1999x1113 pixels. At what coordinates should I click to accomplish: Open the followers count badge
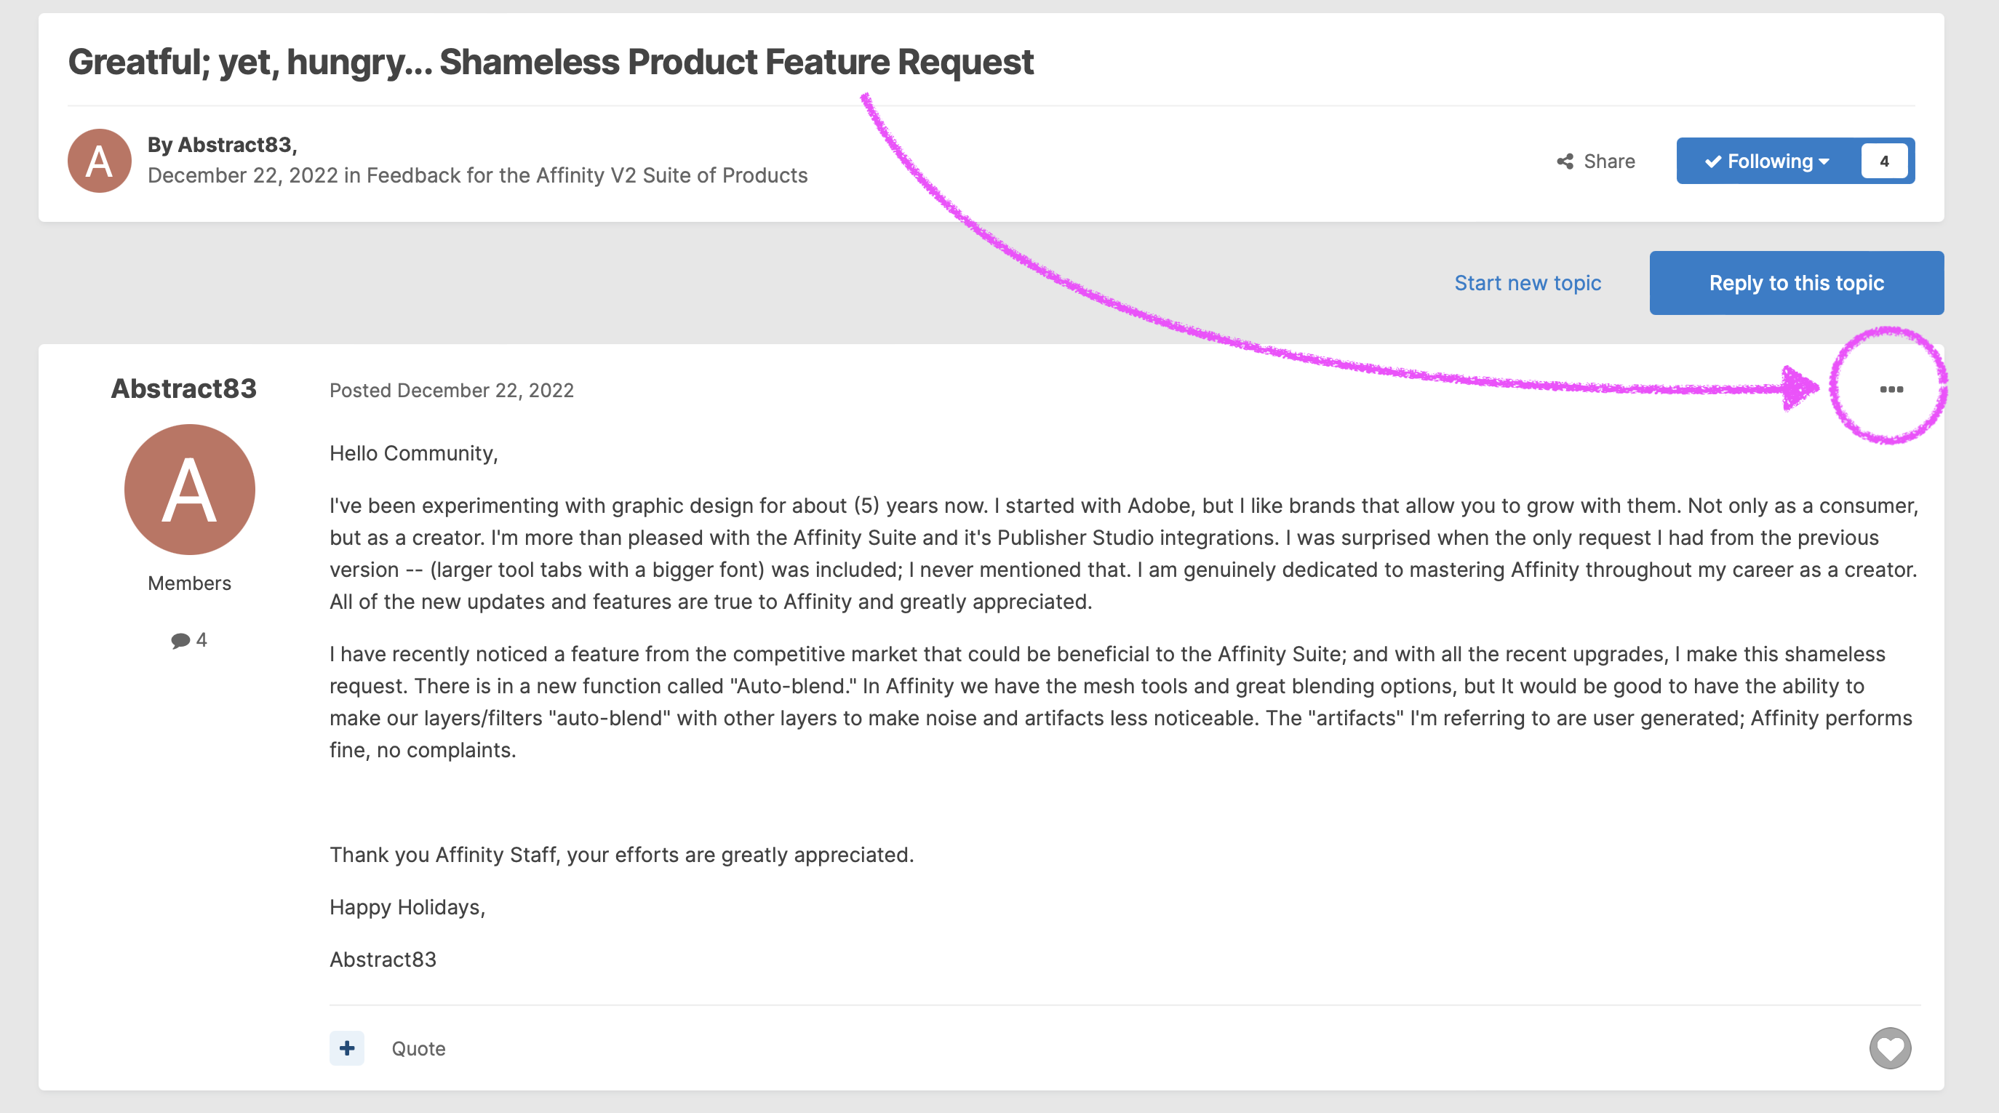click(1884, 161)
